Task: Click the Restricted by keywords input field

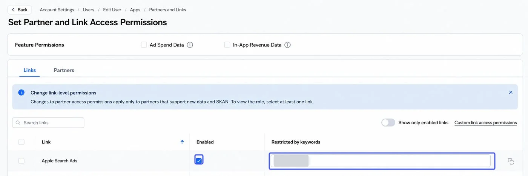Action: click(381, 161)
